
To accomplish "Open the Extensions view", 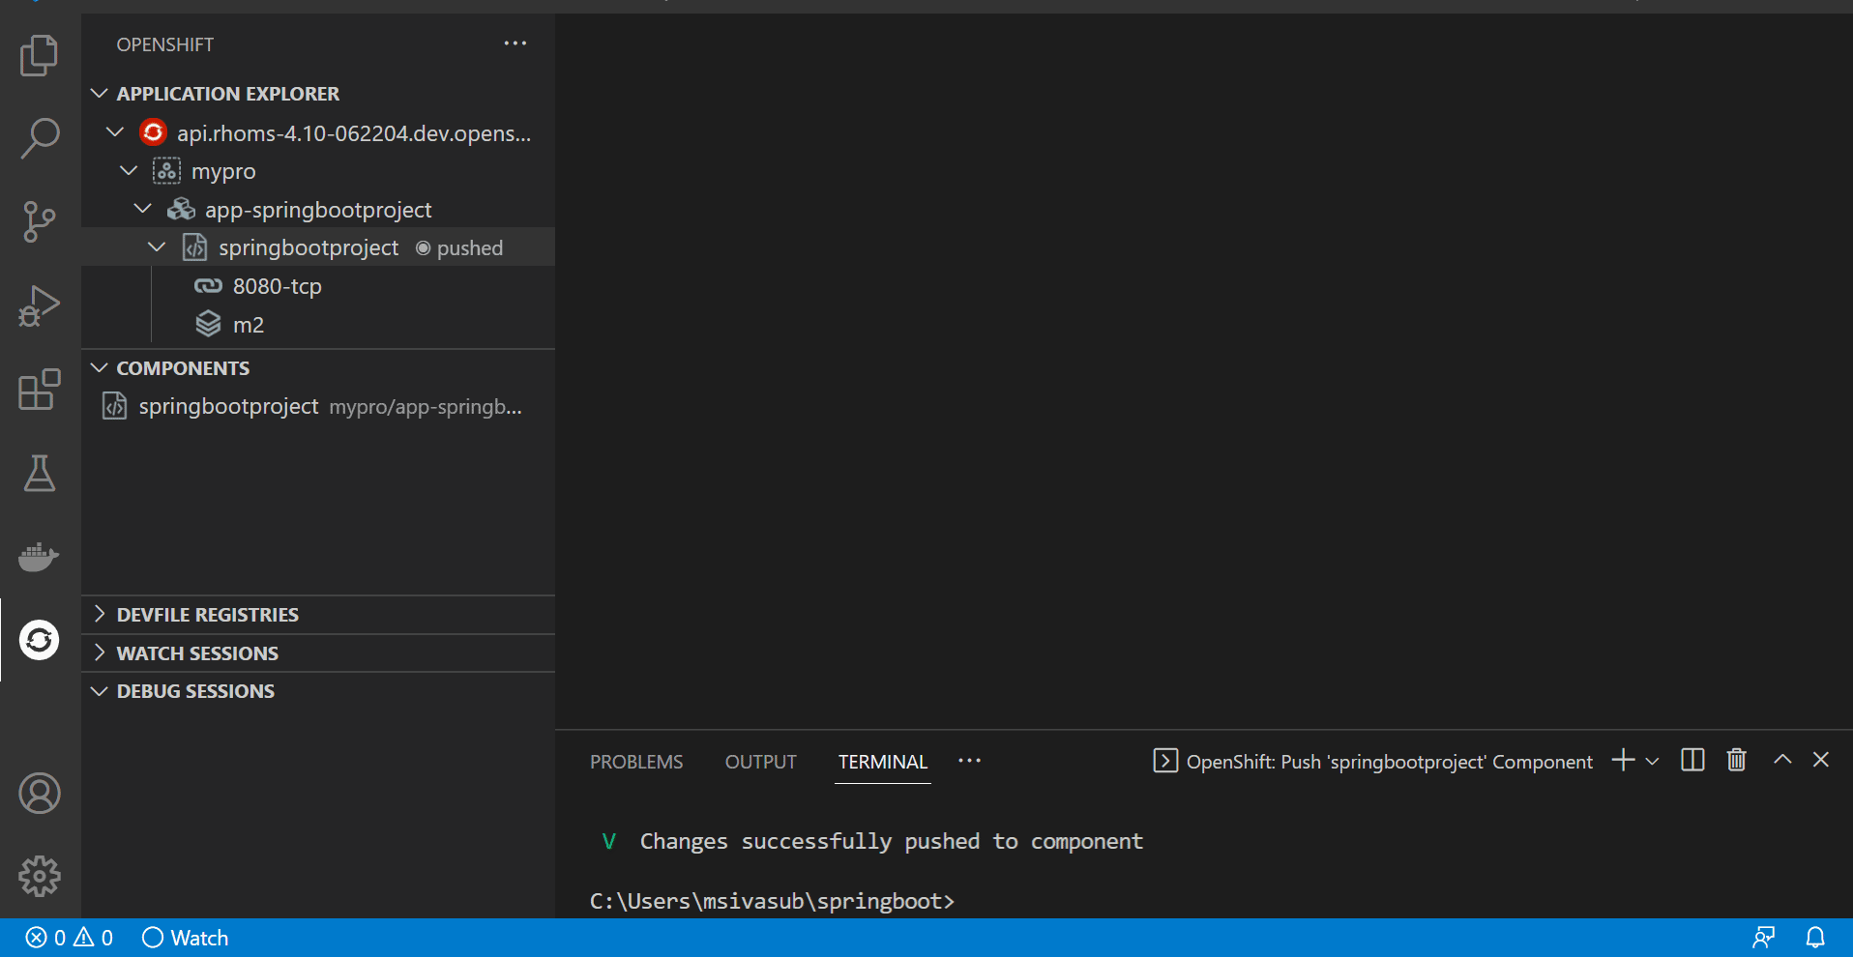I will click(x=40, y=390).
